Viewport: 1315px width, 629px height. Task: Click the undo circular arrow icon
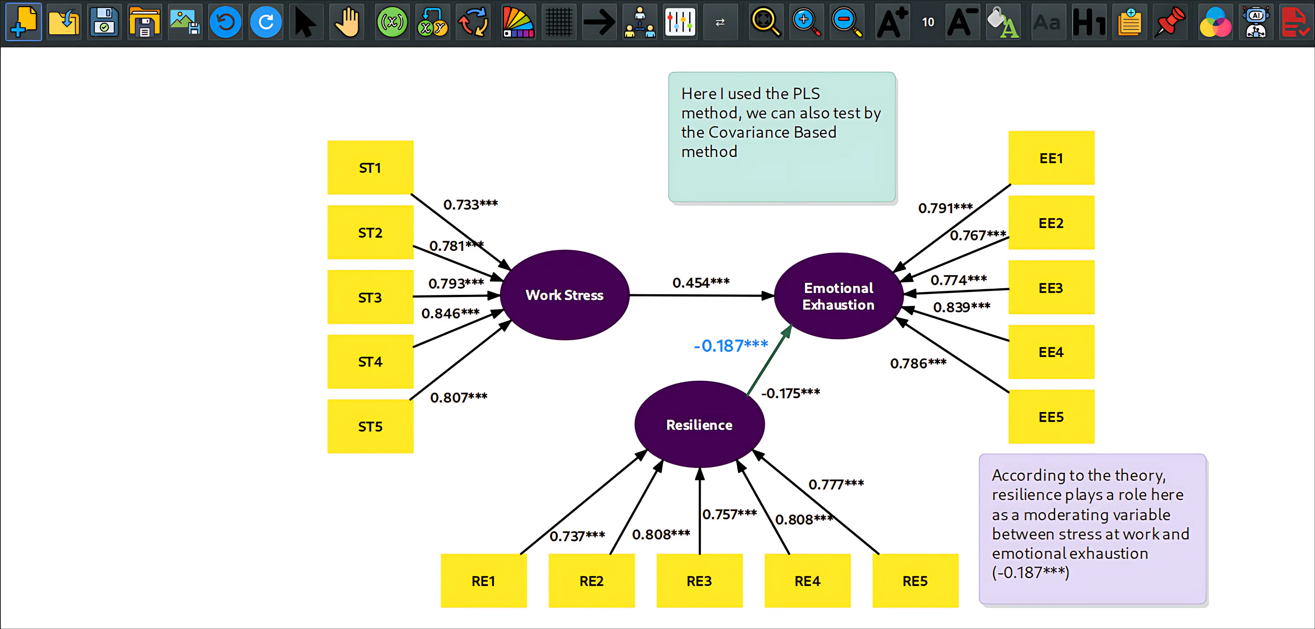tap(226, 22)
